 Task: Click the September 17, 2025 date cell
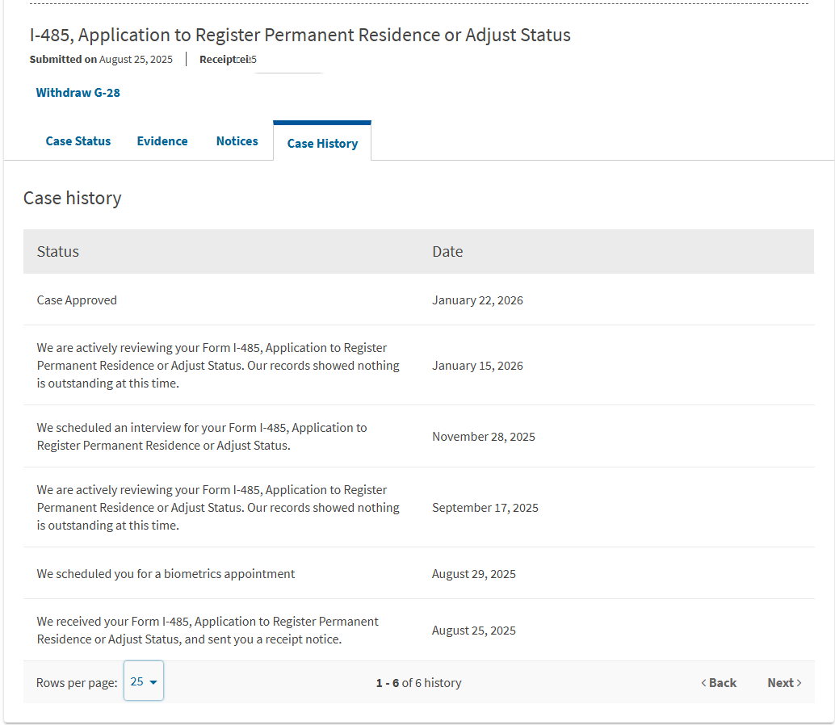click(485, 508)
